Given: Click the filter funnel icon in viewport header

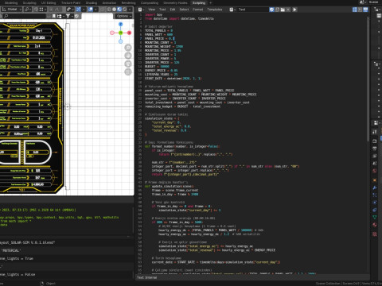Looking at the screenshot, I should coord(68,16).
